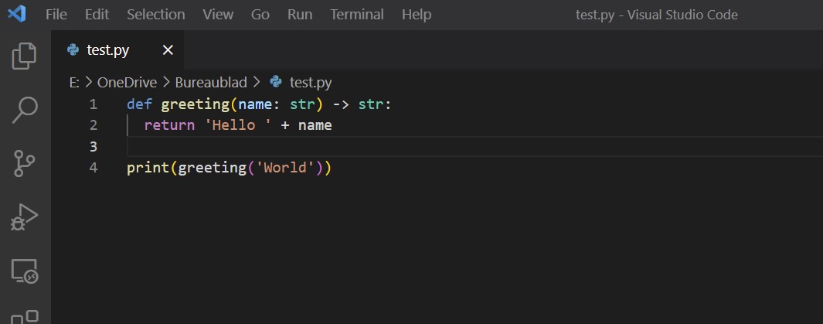The image size is (823, 324).
Task: Open the View menu
Action: 218,15
